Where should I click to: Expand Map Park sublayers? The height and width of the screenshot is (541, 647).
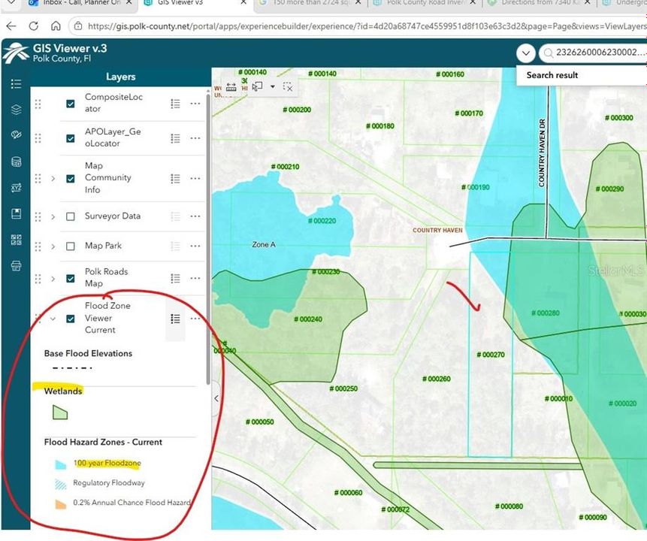click(x=53, y=246)
